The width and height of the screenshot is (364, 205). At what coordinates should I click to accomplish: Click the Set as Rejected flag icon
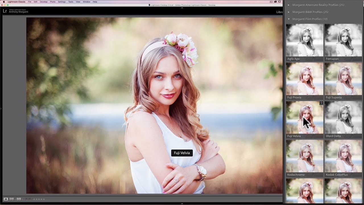pos(29,199)
